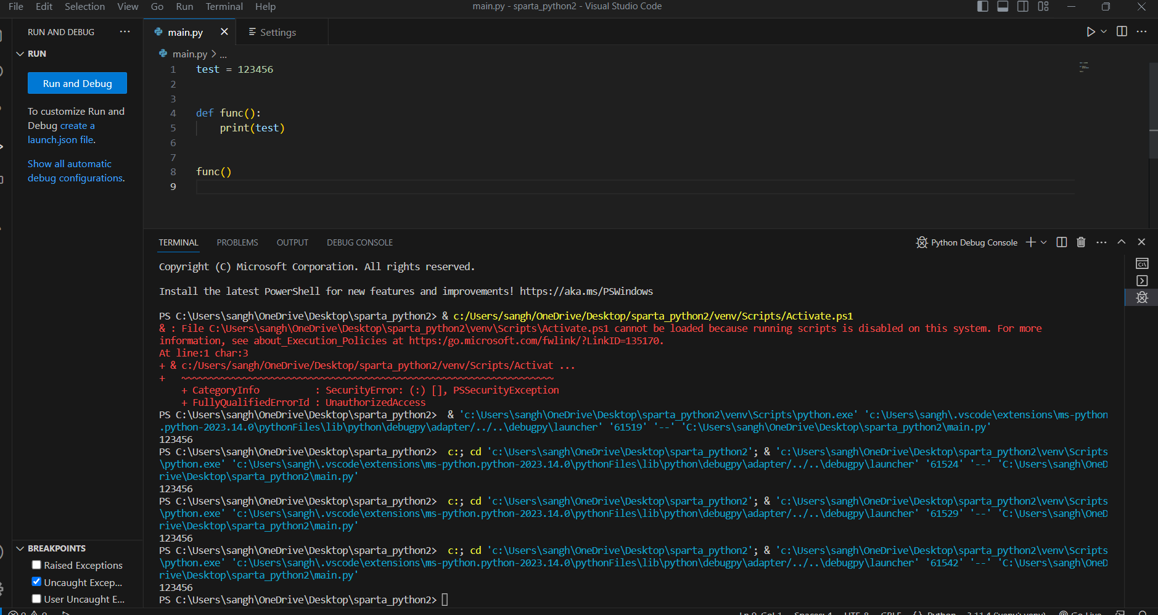Place the cursor on empty line 9
This screenshot has width=1158, height=615.
click(x=635, y=186)
